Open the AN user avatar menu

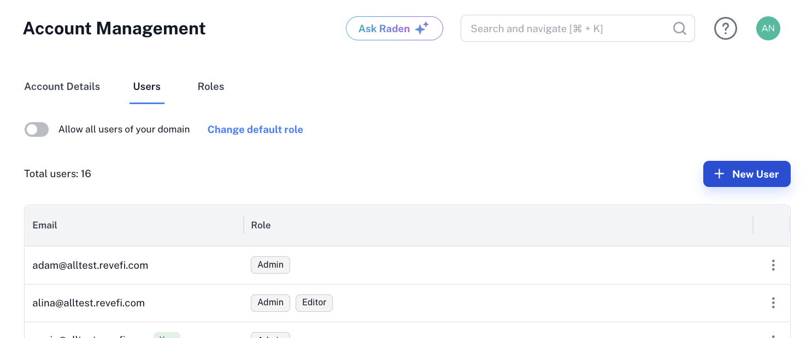[x=768, y=28]
